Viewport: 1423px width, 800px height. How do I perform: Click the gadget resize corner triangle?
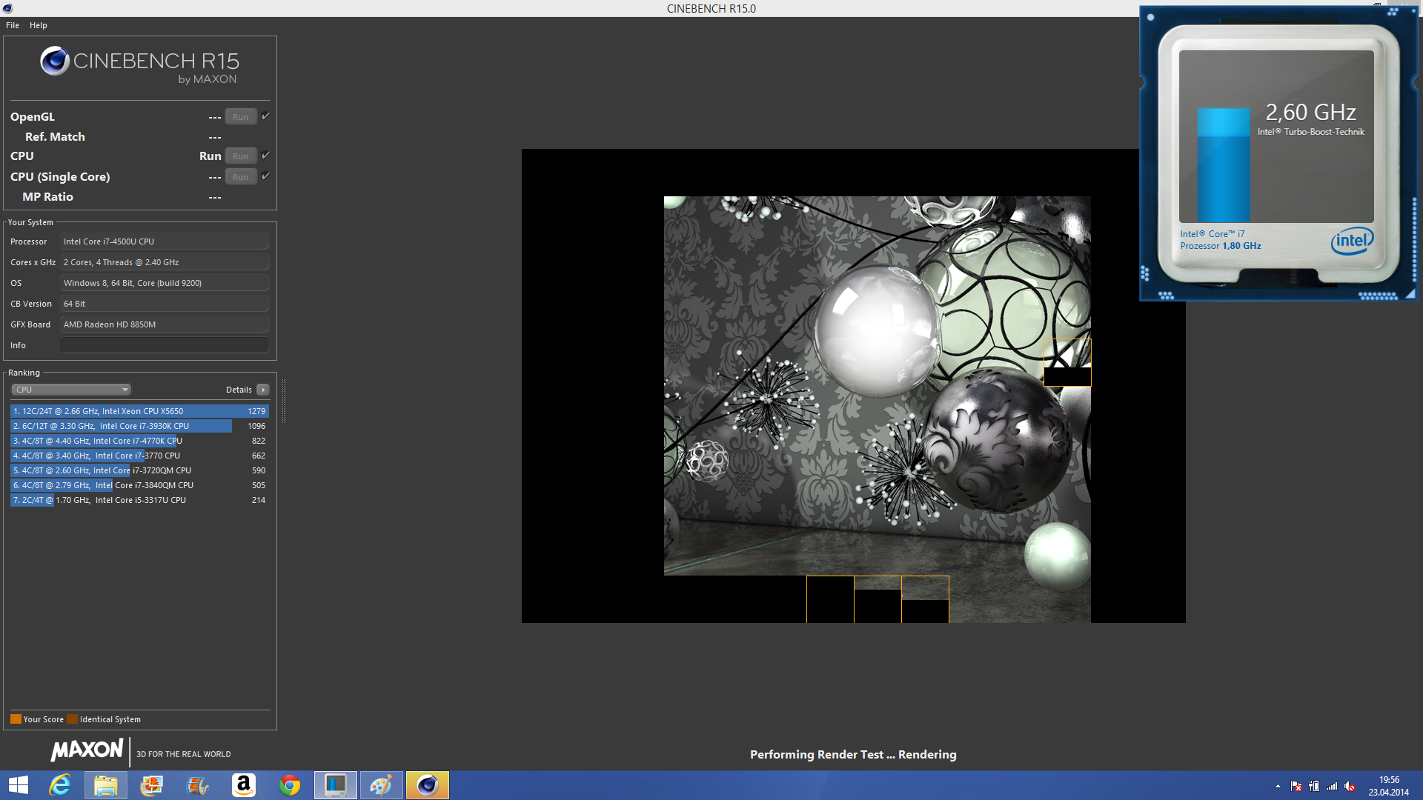(1410, 294)
